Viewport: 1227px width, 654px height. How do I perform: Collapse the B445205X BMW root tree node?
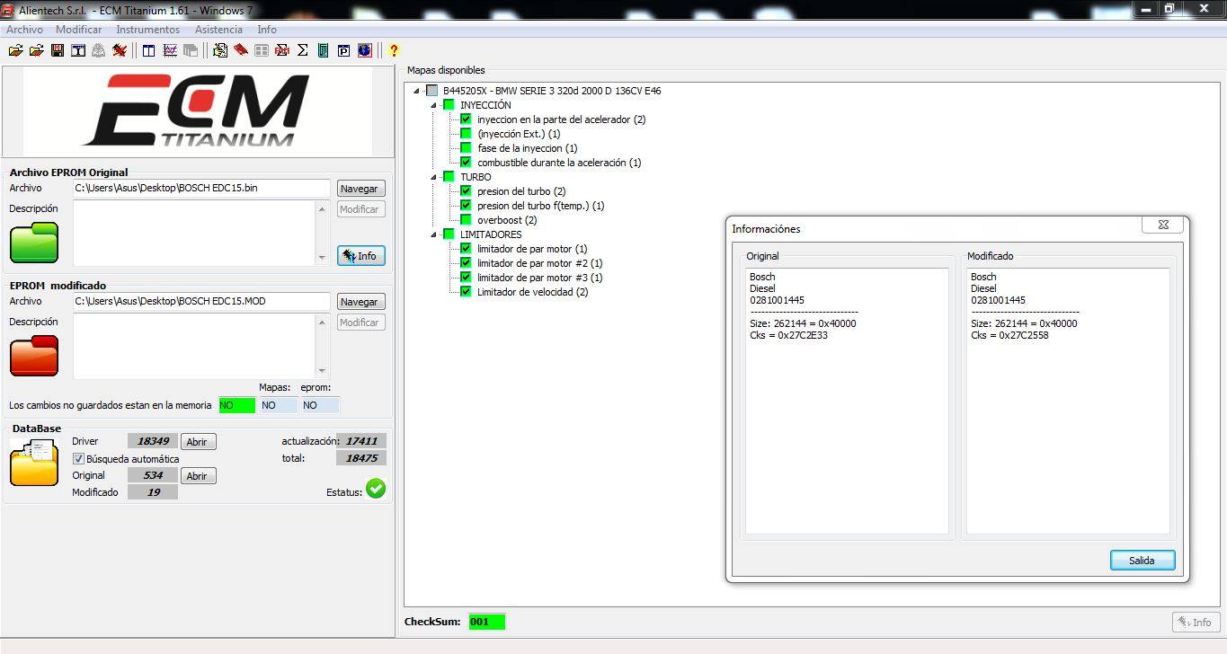click(416, 91)
